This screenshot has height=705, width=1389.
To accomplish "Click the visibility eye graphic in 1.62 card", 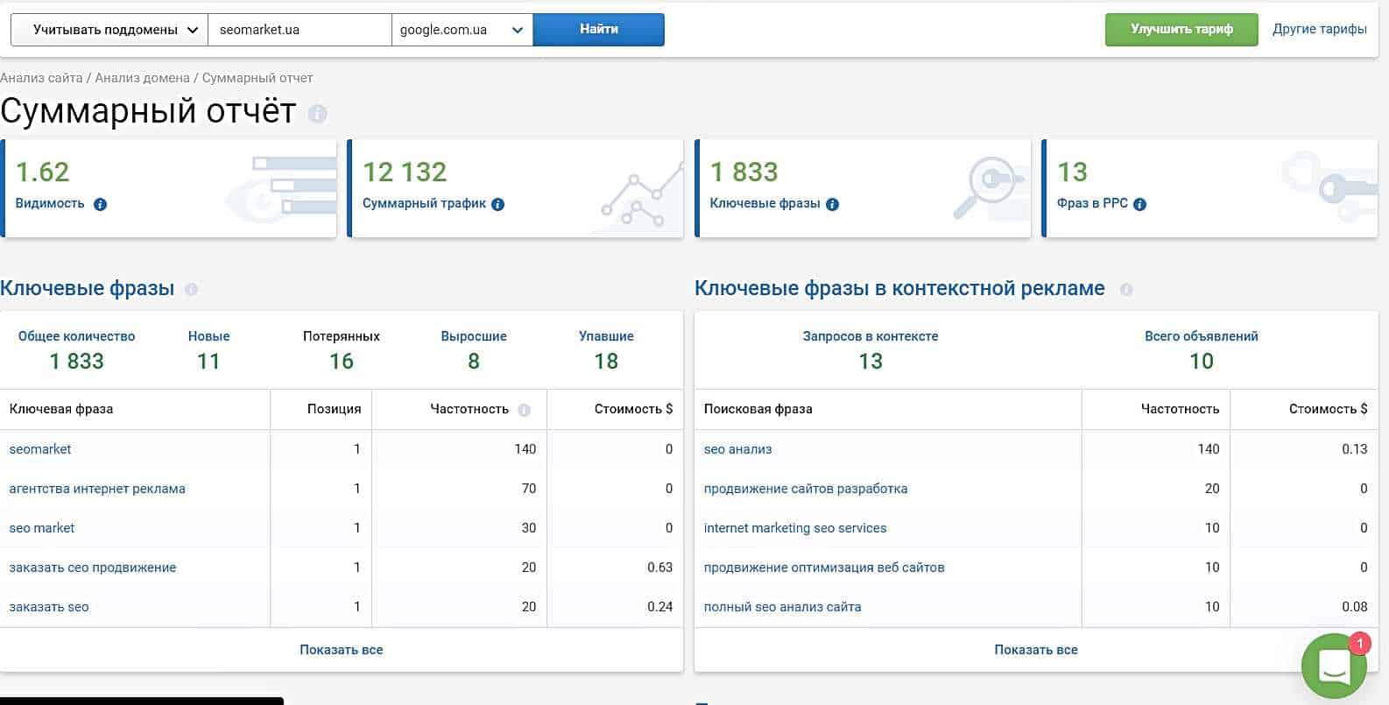I will click(x=282, y=190).
